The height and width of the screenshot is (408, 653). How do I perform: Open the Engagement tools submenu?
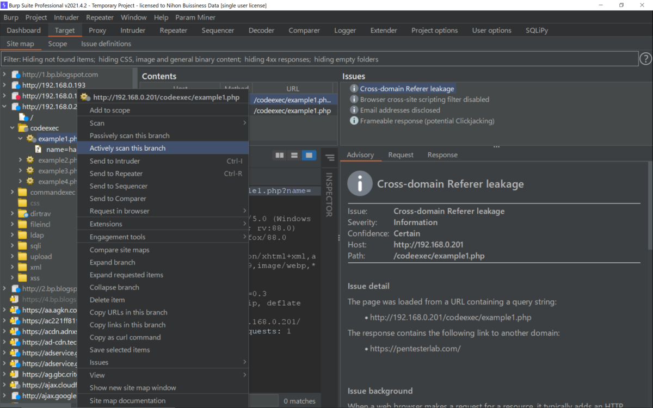[x=163, y=237]
